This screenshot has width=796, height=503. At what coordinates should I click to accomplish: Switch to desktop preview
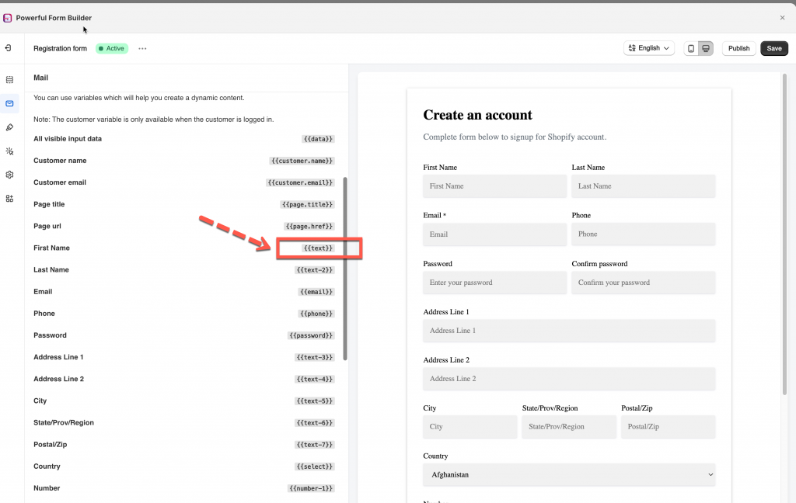[706, 48]
